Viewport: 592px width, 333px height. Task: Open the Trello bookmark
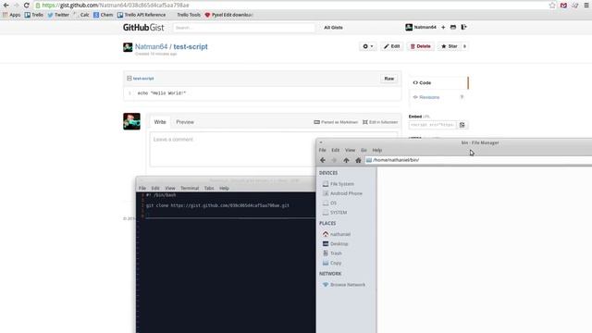[34, 15]
